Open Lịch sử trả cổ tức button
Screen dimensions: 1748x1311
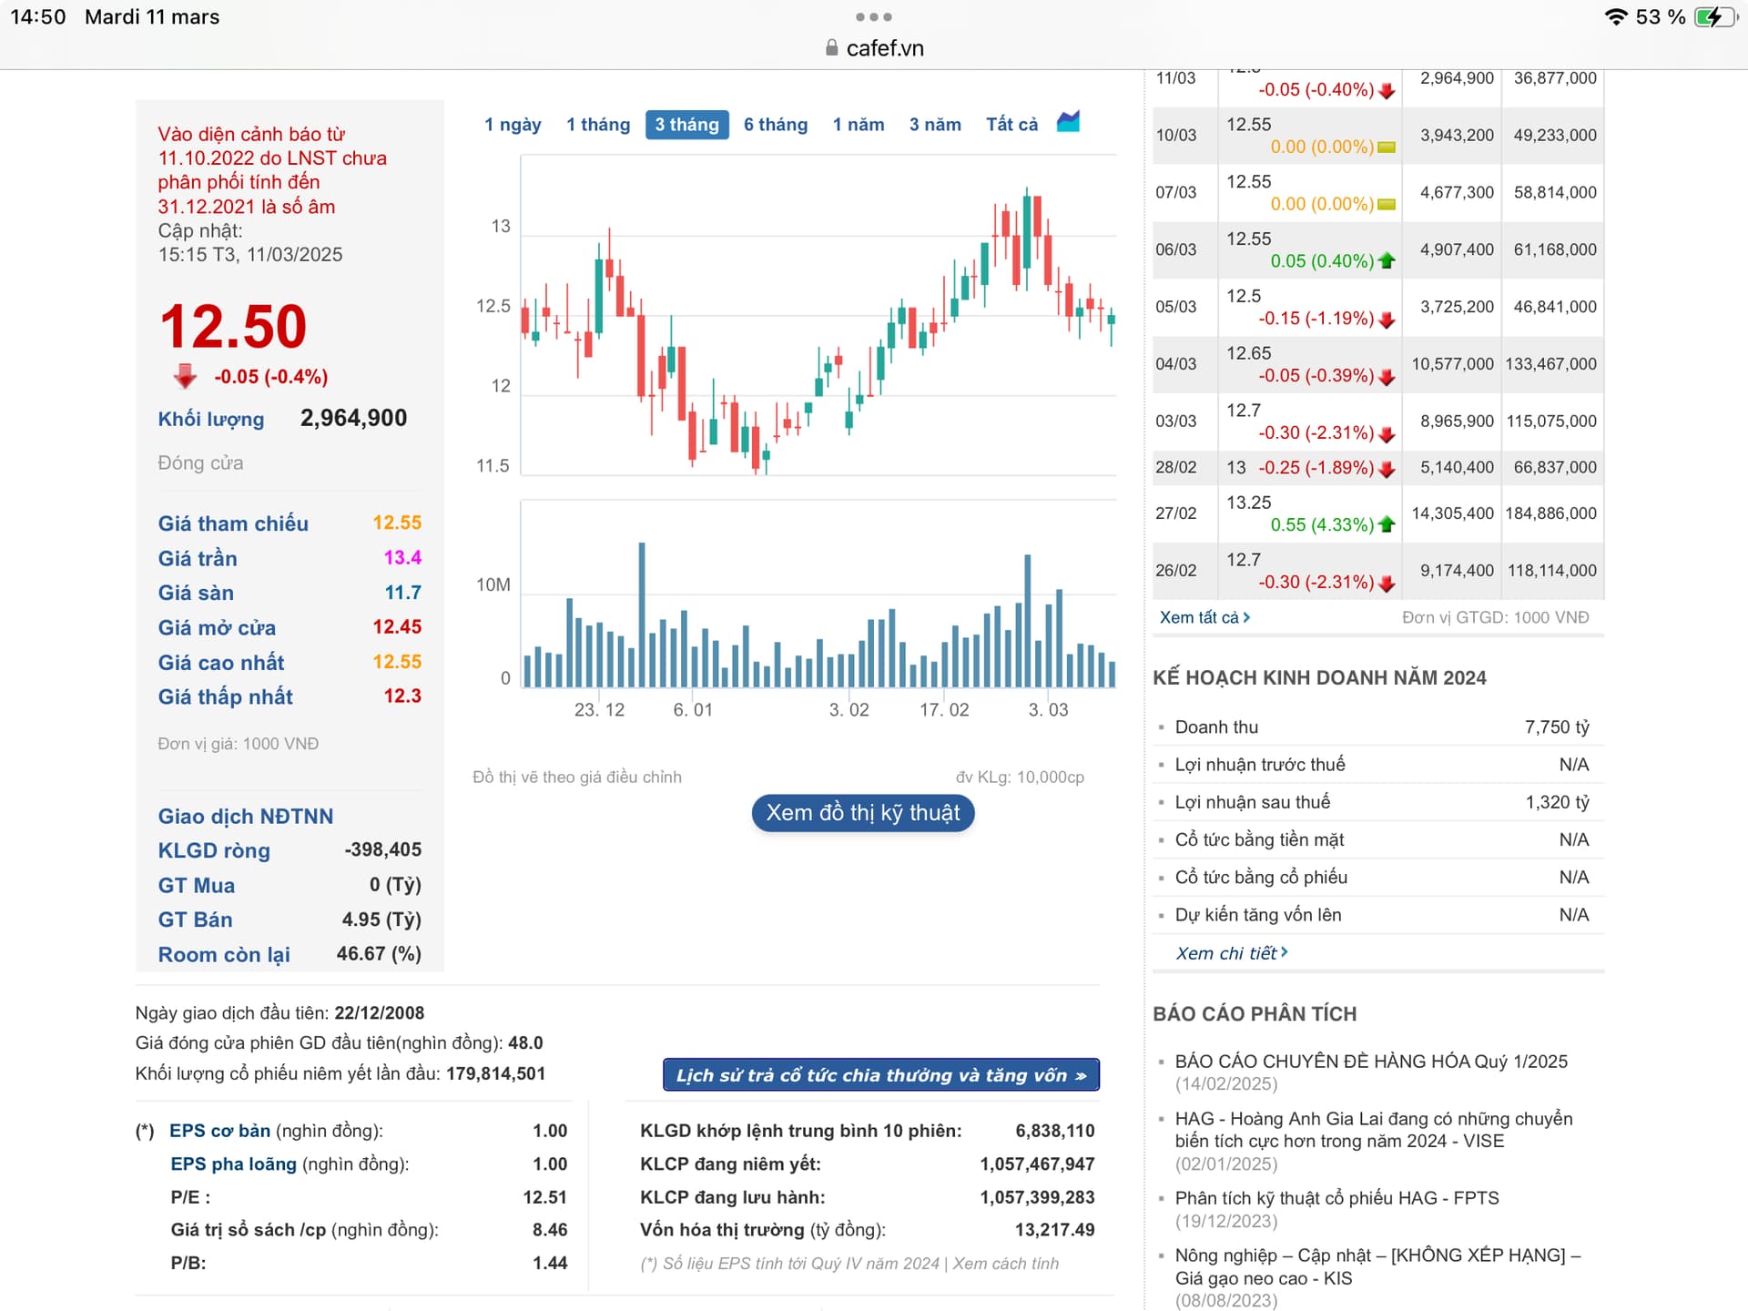pos(880,1075)
